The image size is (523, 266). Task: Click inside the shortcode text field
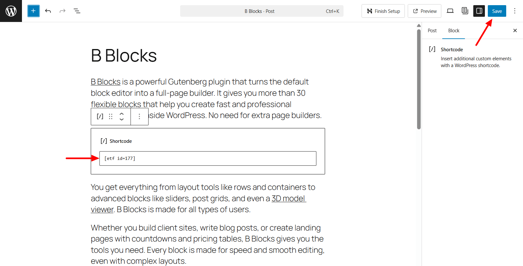(208, 158)
